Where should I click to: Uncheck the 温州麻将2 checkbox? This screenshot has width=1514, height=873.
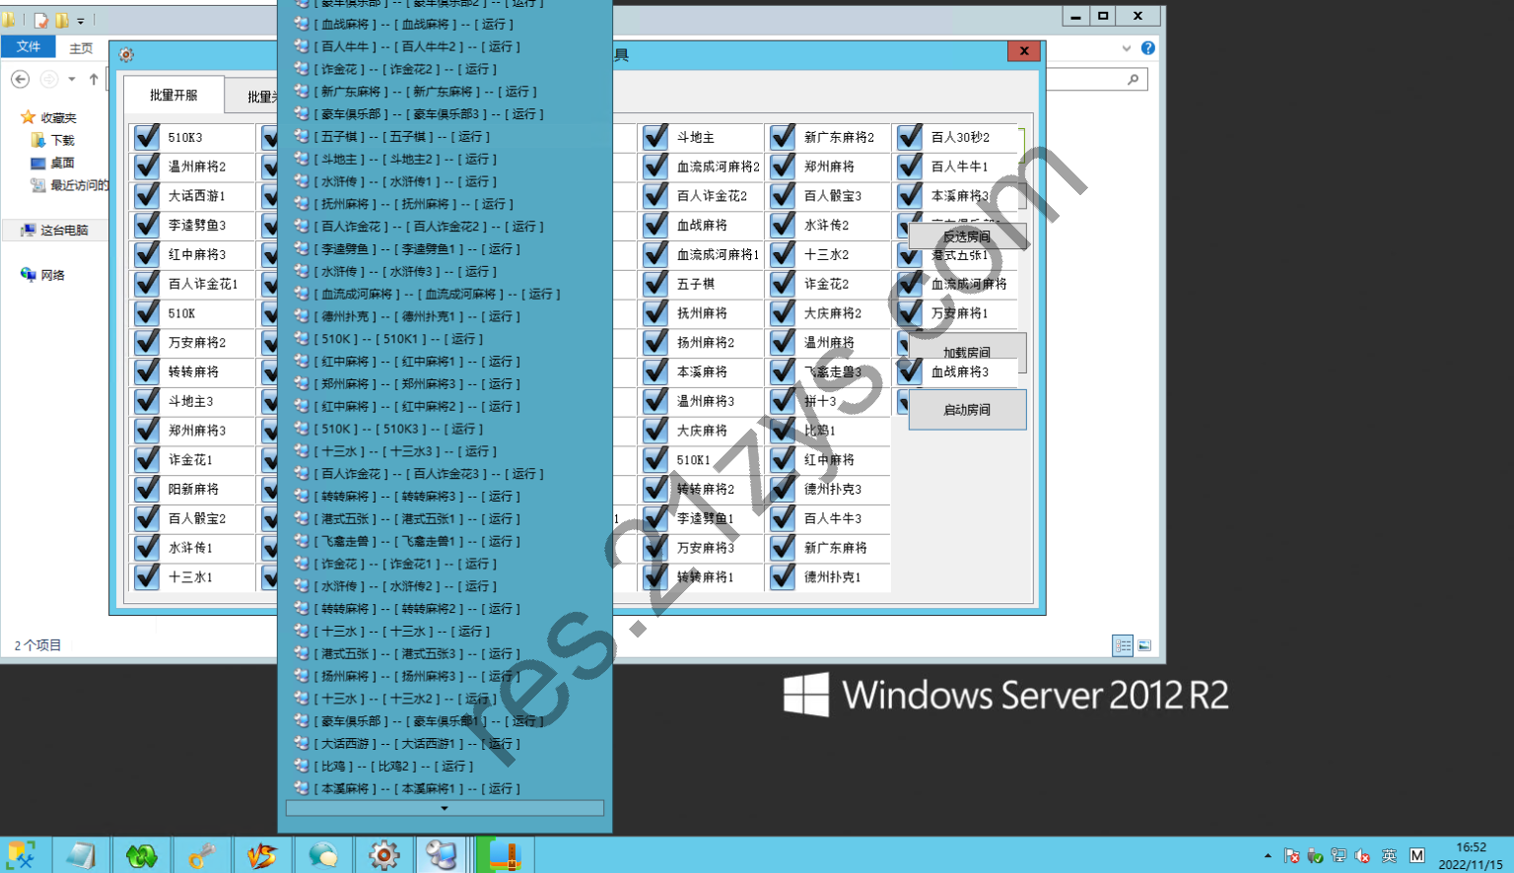[147, 167]
